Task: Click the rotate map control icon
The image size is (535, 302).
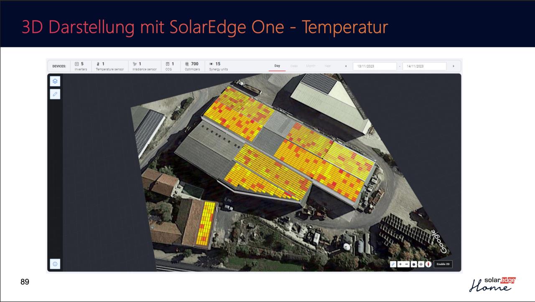Action: coord(393,264)
